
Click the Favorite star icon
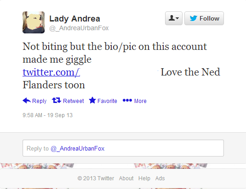coord(92,100)
